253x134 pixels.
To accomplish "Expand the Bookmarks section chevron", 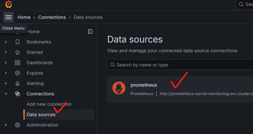I will (6, 42).
